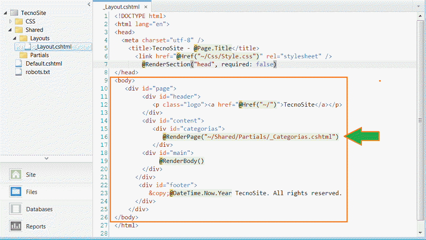Viewport: 426px width, 240px height.
Task: Click the <div id="footer"> line
Action: click(x=167, y=185)
